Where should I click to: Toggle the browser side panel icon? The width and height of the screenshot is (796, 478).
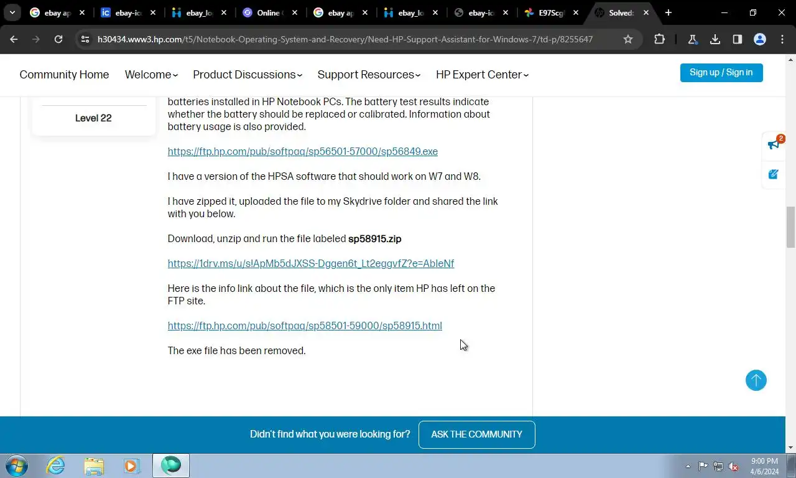(x=738, y=39)
